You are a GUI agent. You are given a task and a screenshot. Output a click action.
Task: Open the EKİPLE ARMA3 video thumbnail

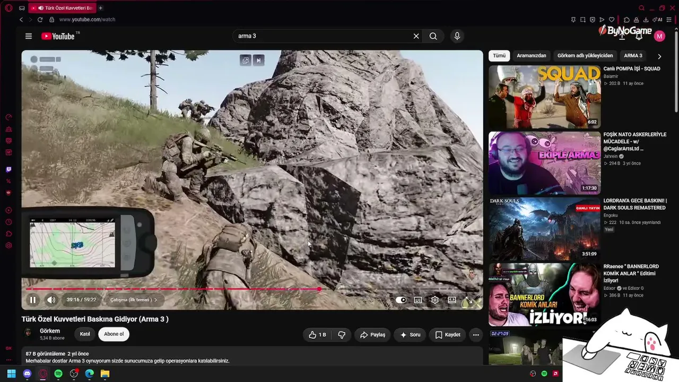pyautogui.click(x=544, y=163)
